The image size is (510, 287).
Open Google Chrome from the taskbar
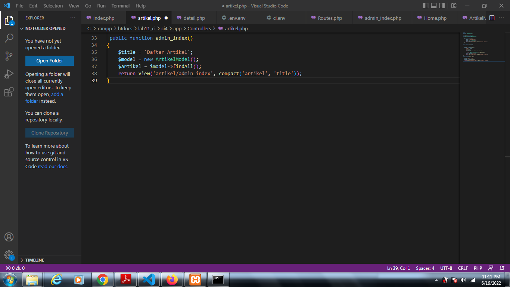tap(103, 279)
